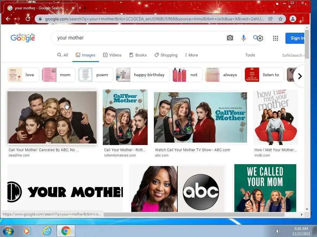This screenshot has height=237, width=317.
Task: Open the taskbar clock showing 6:16 AM
Action: coord(301,231)
